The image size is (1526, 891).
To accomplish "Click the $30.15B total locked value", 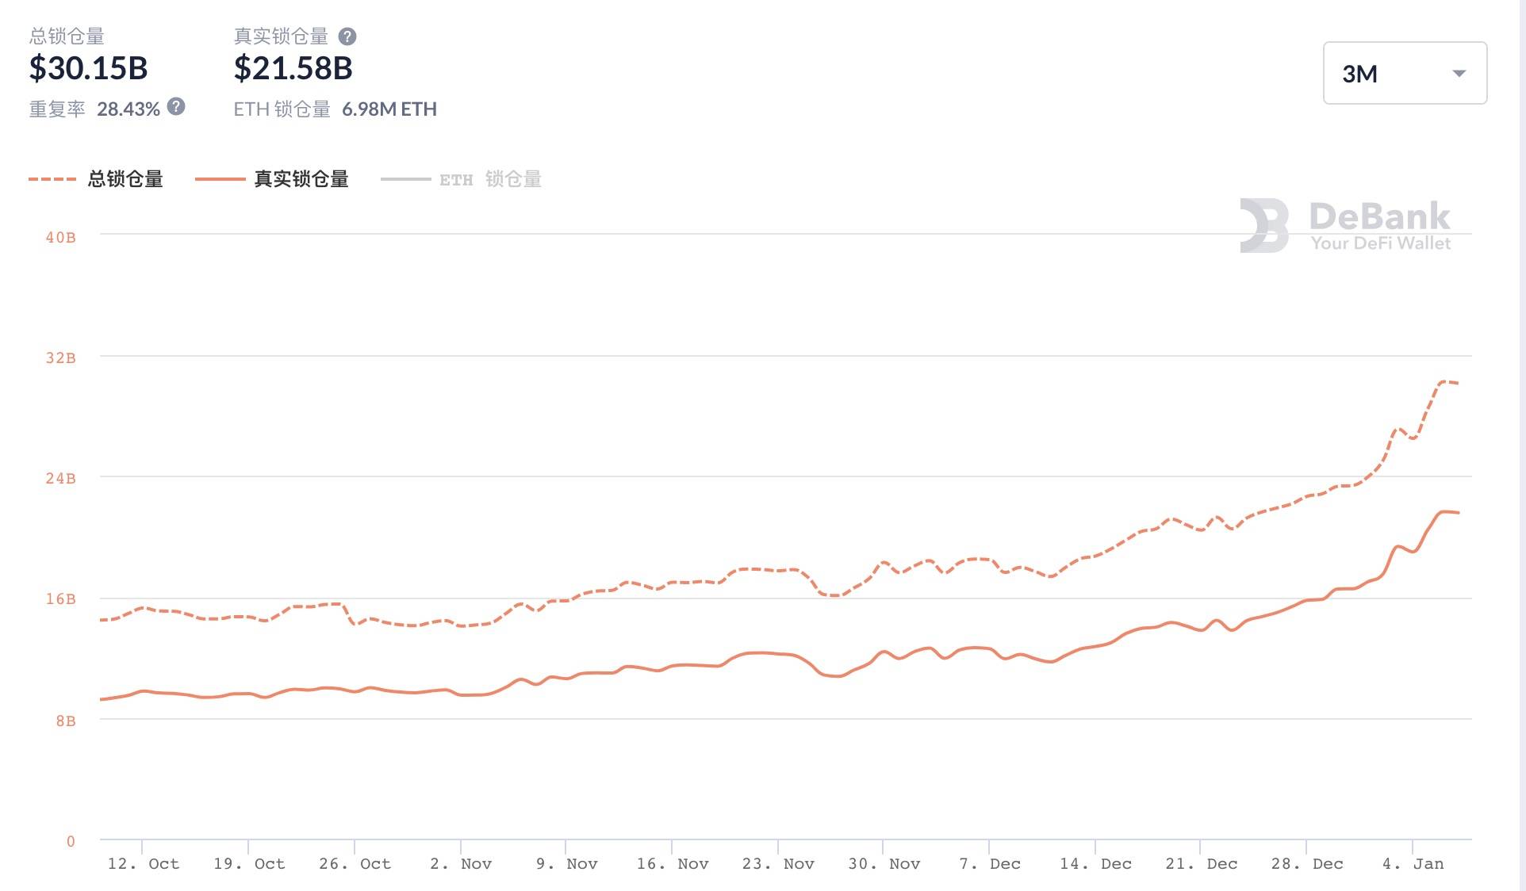I will tap(88, 69).
